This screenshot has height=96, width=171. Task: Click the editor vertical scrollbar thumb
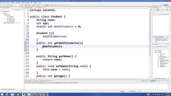(150, 34)
